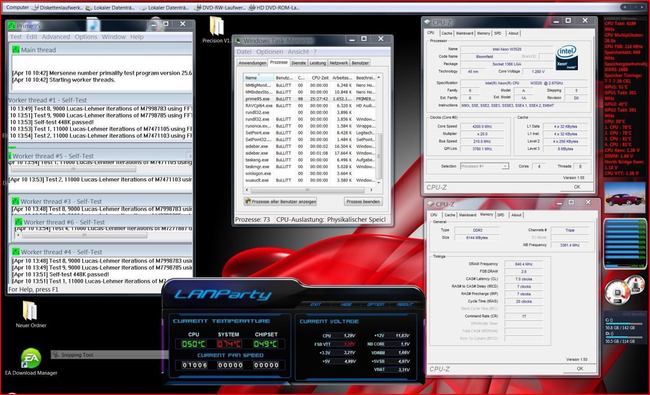Click the Worker thread #3 window icon
This screenshot has height=395, width=650.
[x=16, y=201]
